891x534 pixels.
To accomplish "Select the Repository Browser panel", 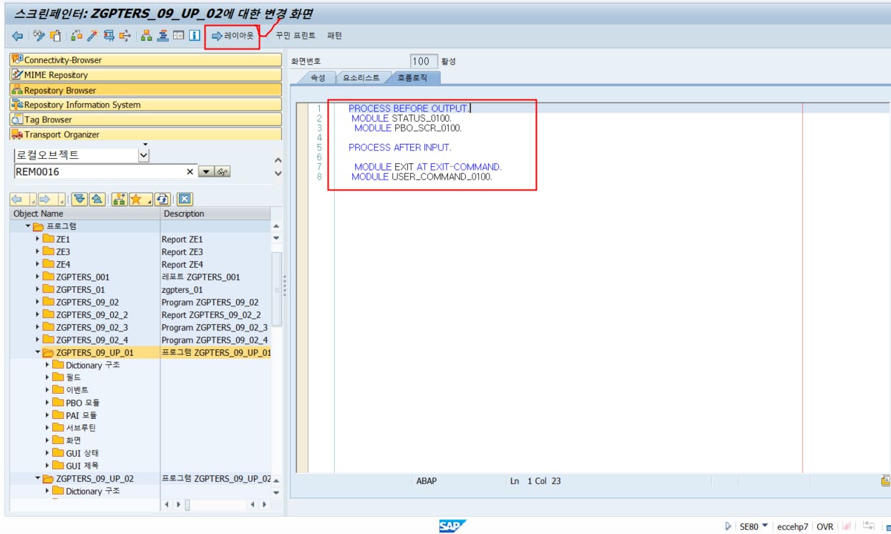I will (x=145, y=90).
